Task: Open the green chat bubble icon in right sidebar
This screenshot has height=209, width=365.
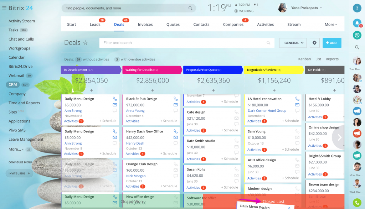Action: coord(357,35)
